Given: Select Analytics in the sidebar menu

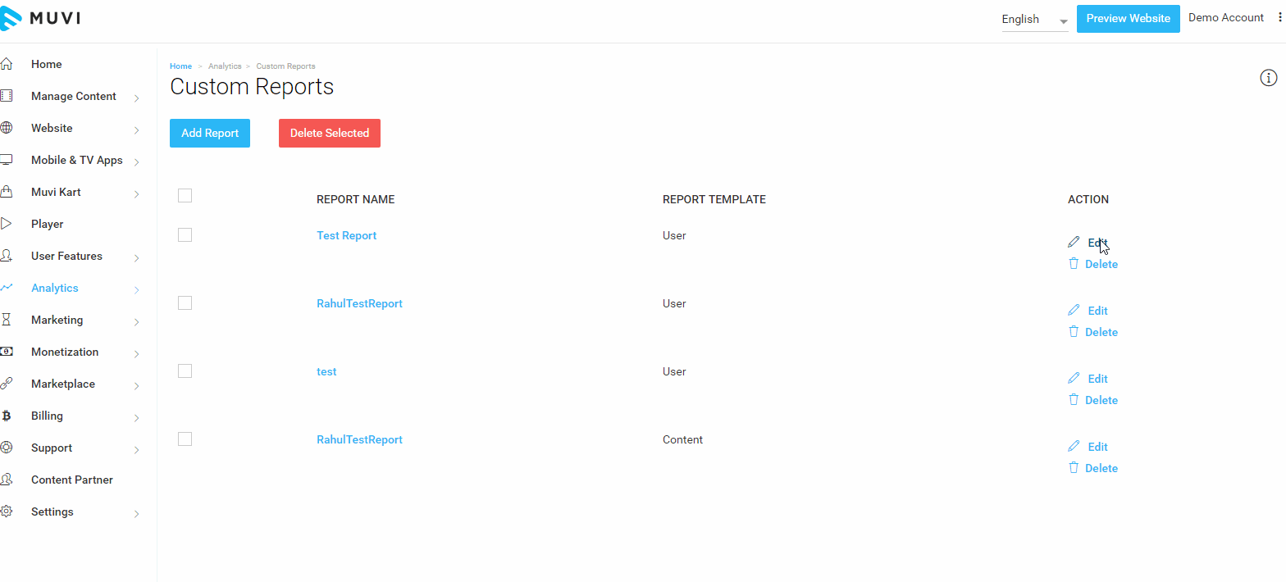Looking at the screenshot, I should [55, 288].
